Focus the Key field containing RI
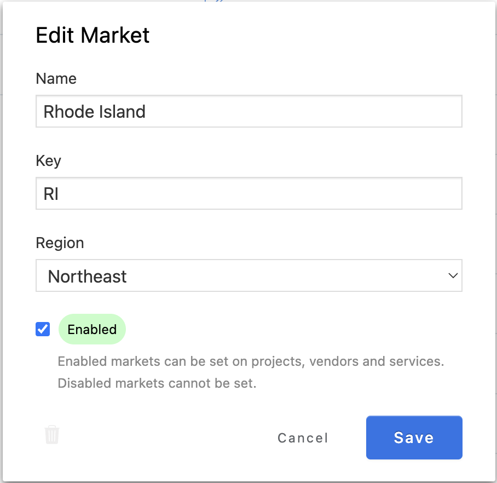 coord(249,193)
